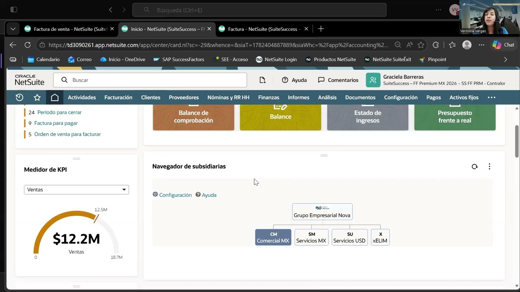Select the Comercial MX subsidiary node
This screenshot has height=292, width=520.
tap(273, 237)
